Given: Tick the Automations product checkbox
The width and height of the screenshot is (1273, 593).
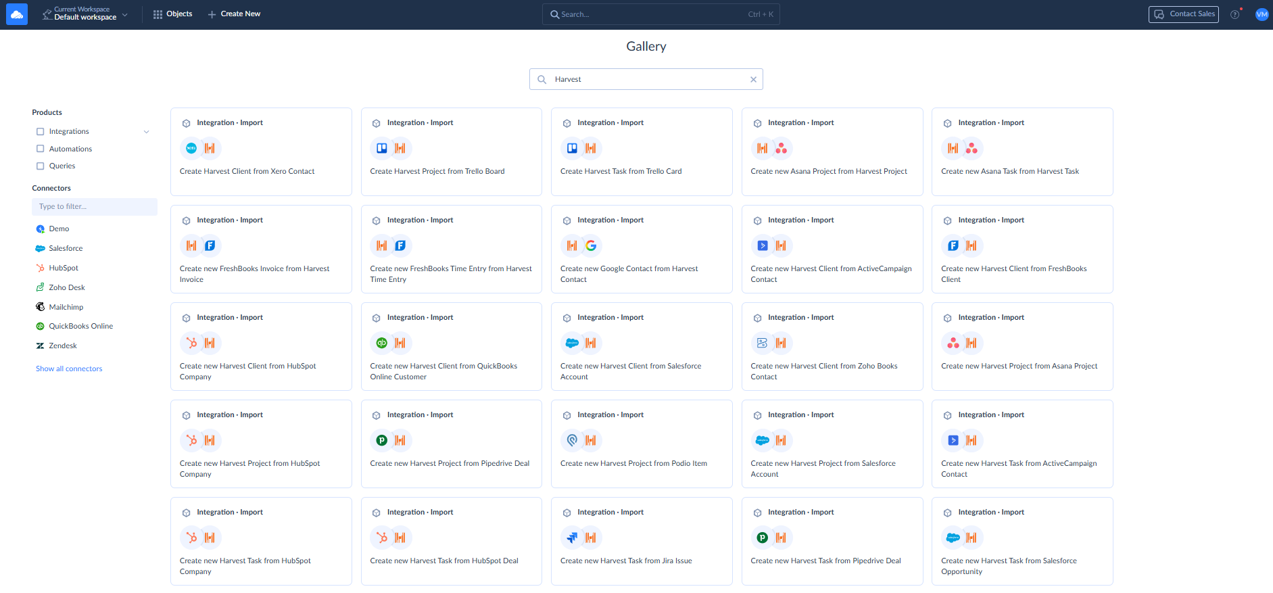Looking at the screenshot, I should 41,149.
